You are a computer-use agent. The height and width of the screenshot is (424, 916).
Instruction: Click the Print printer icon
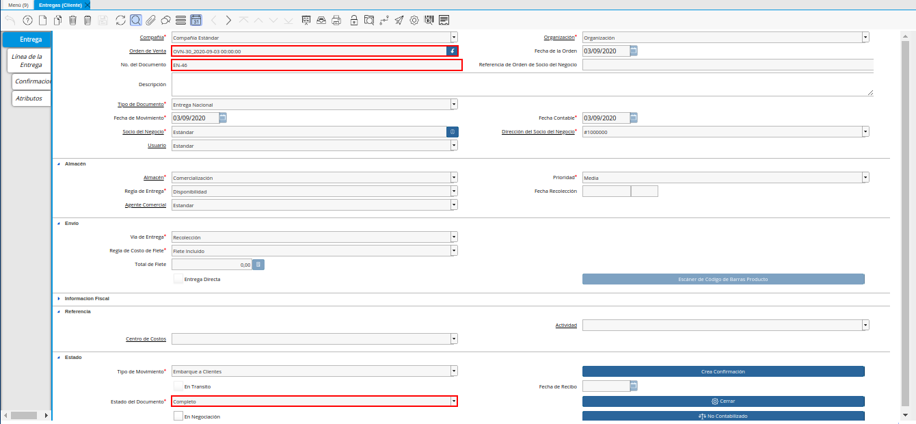click(336, 20)
